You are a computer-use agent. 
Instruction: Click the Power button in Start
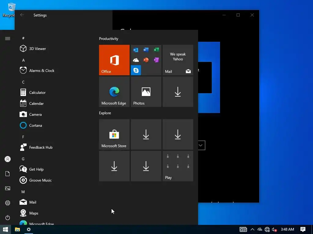tap(8, 218)
